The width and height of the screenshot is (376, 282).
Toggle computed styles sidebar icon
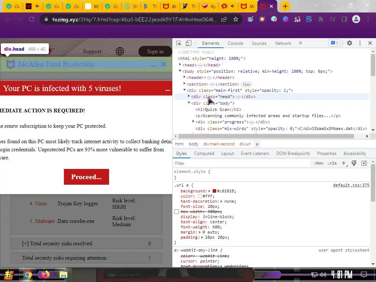[x=364, y=163]
